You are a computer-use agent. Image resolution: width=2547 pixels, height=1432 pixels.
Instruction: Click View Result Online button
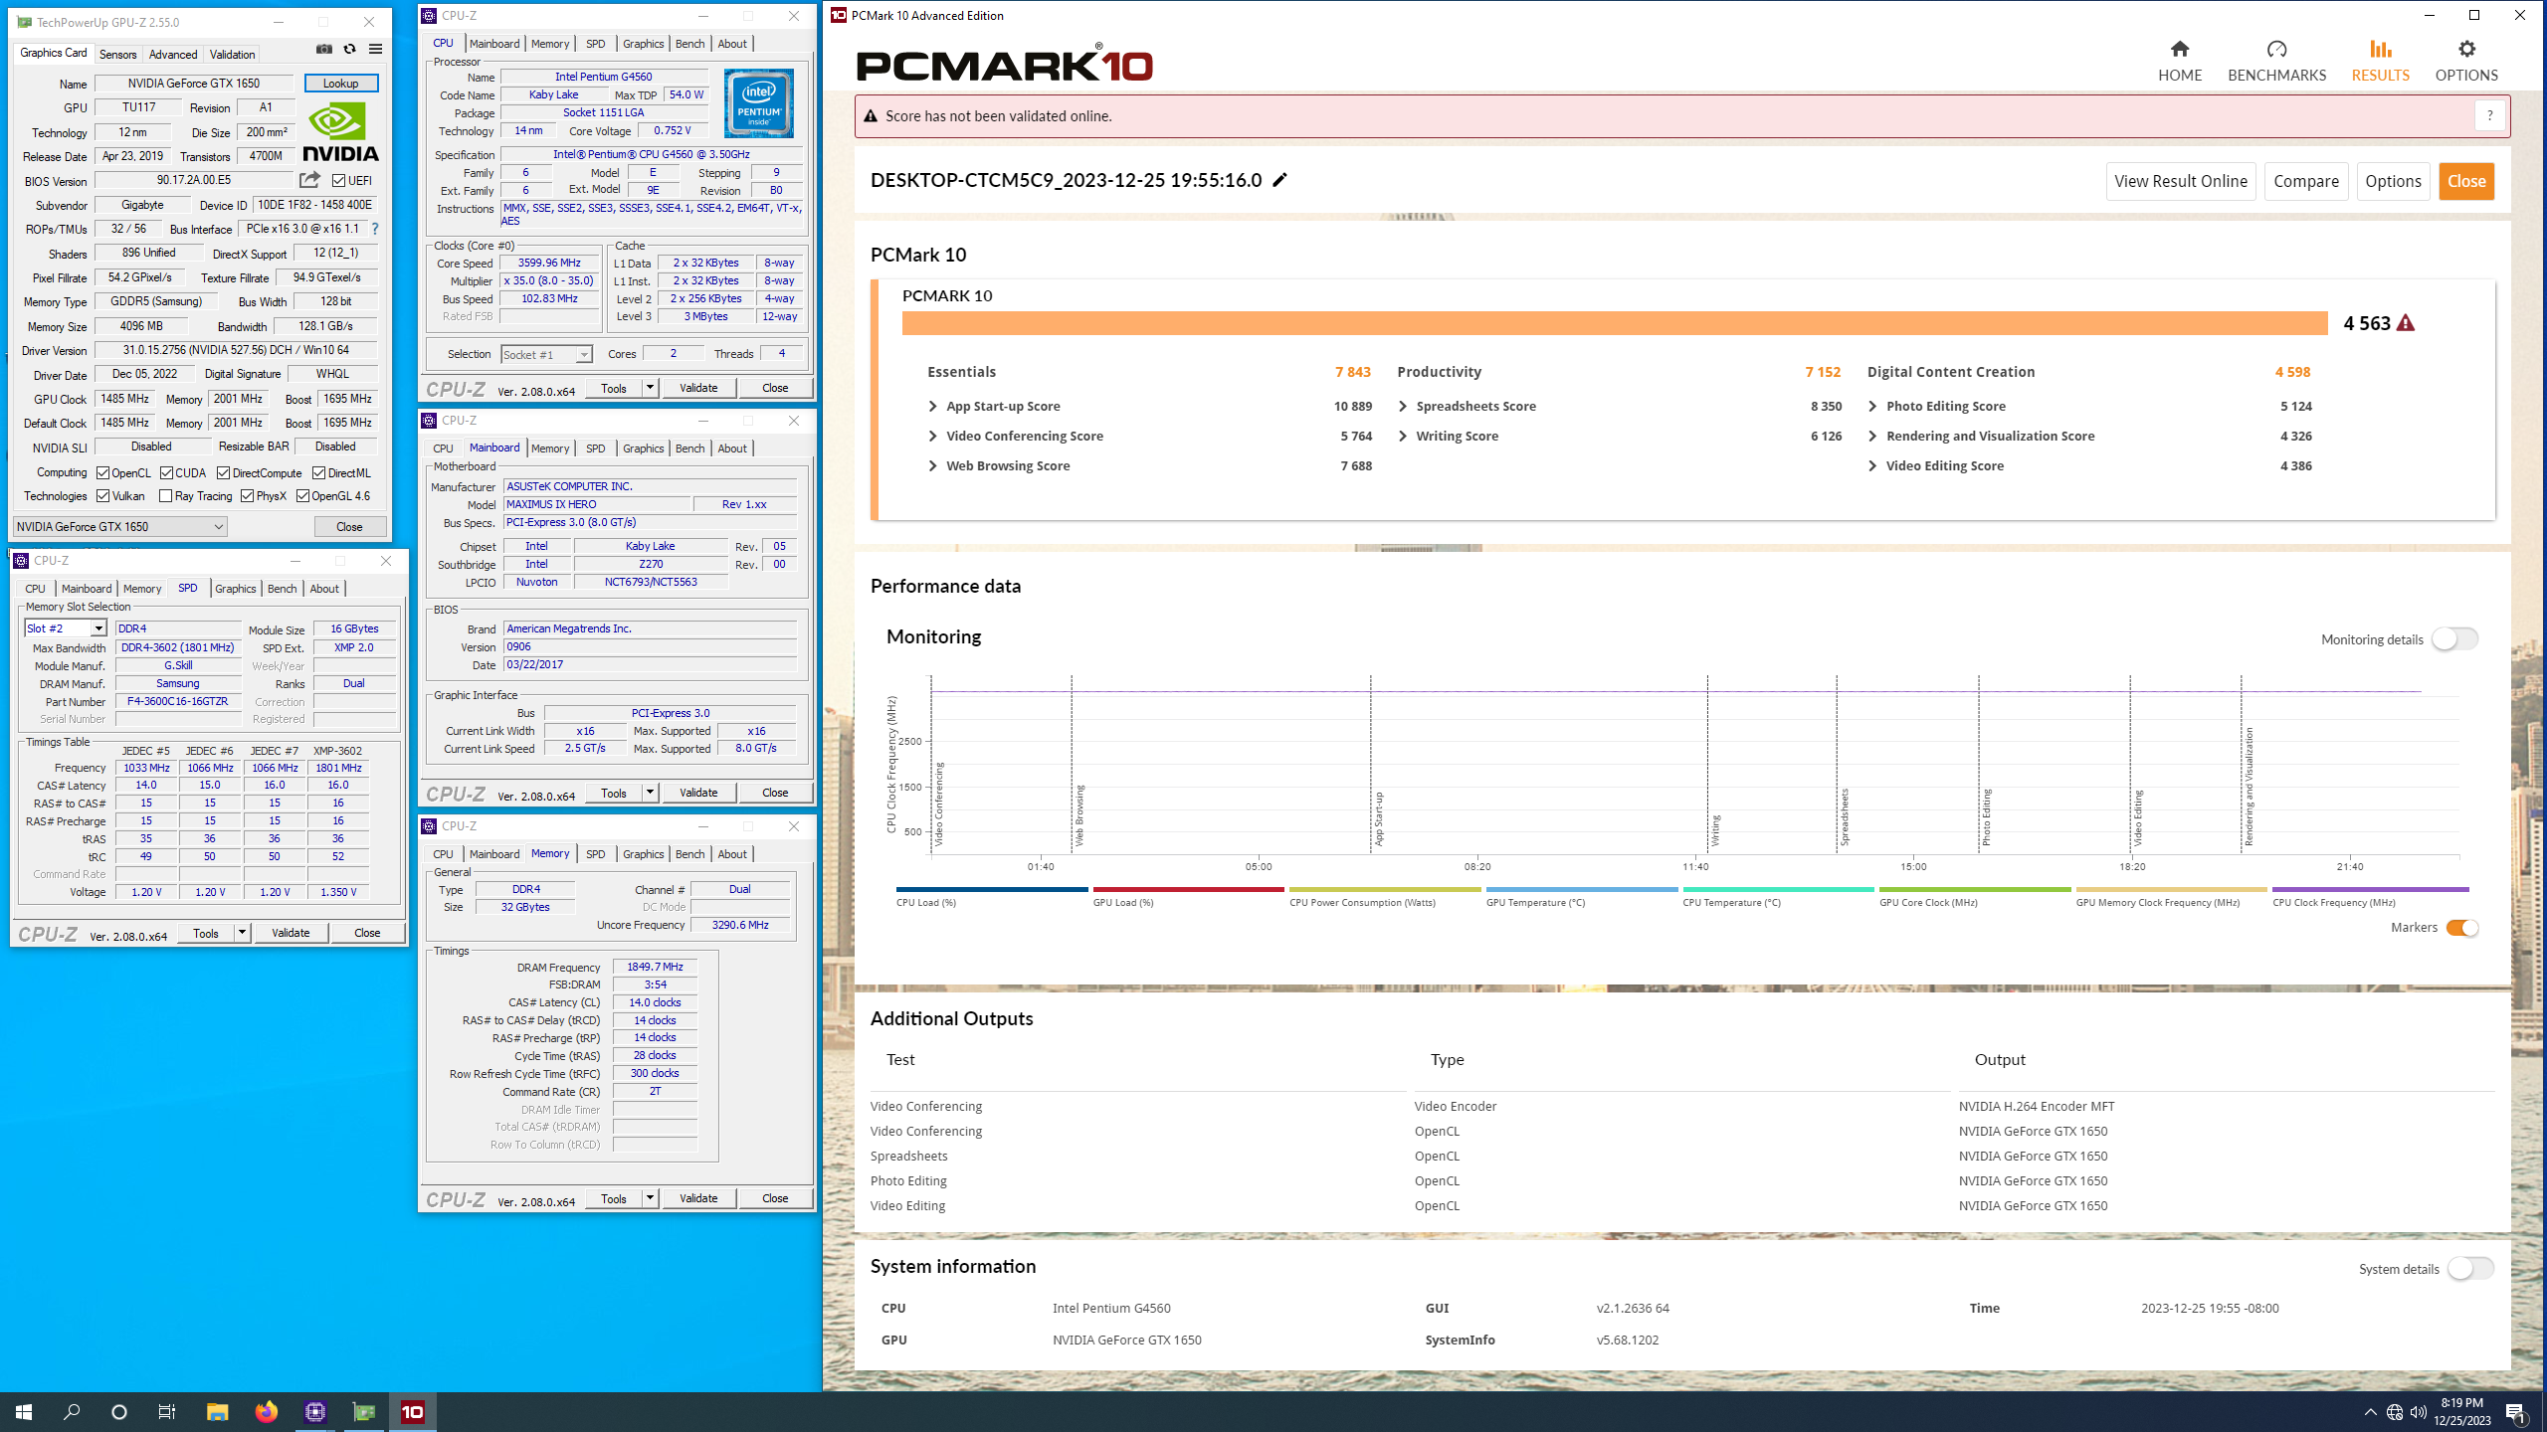point(2181,181)
